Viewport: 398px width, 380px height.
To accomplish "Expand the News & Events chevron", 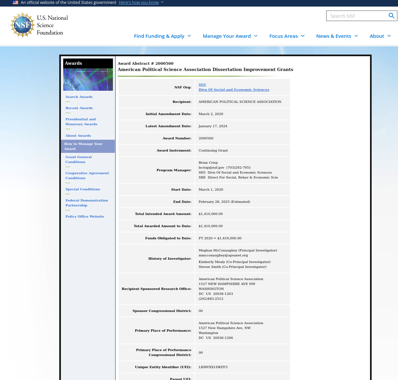I will (x=356, y=36).
